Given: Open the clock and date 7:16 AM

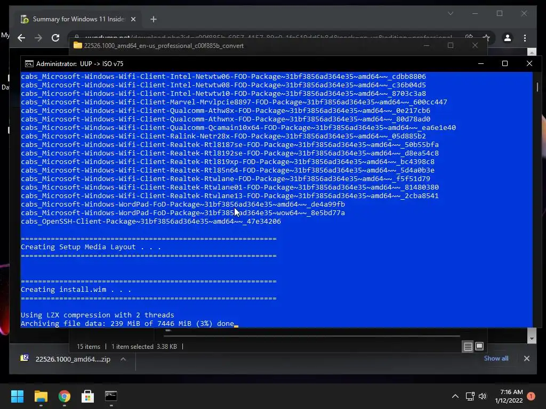Looking at the screenshot, I should pos(509,396).
